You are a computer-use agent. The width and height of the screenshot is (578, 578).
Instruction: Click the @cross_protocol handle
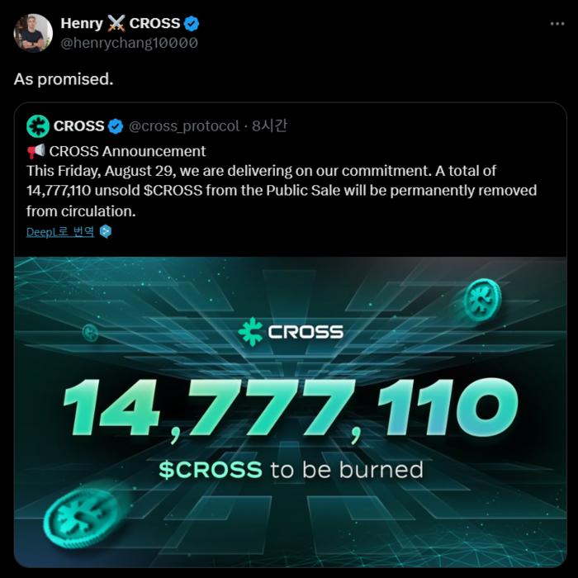tap(184, 126)
